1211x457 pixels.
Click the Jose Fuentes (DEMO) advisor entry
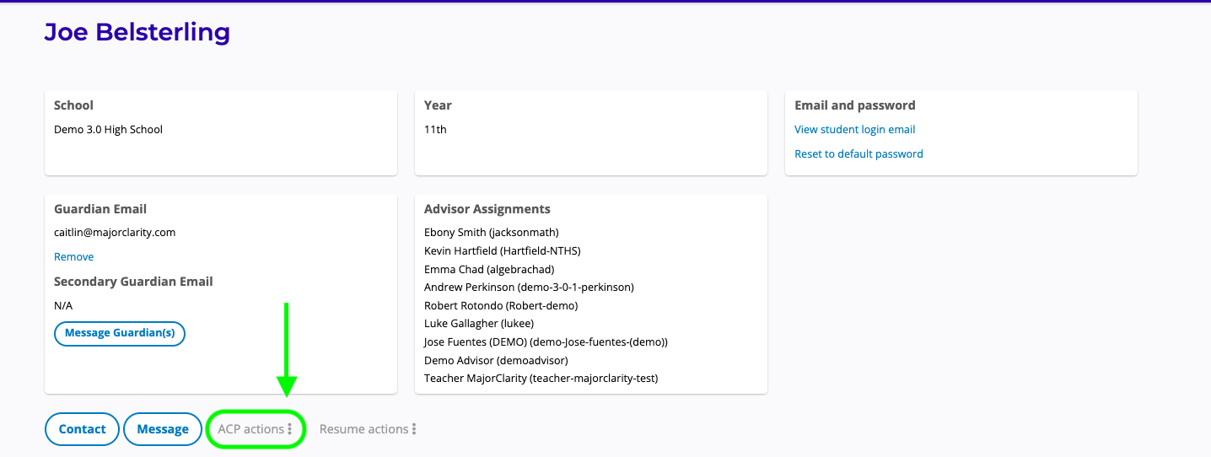[x=546, y=342]
